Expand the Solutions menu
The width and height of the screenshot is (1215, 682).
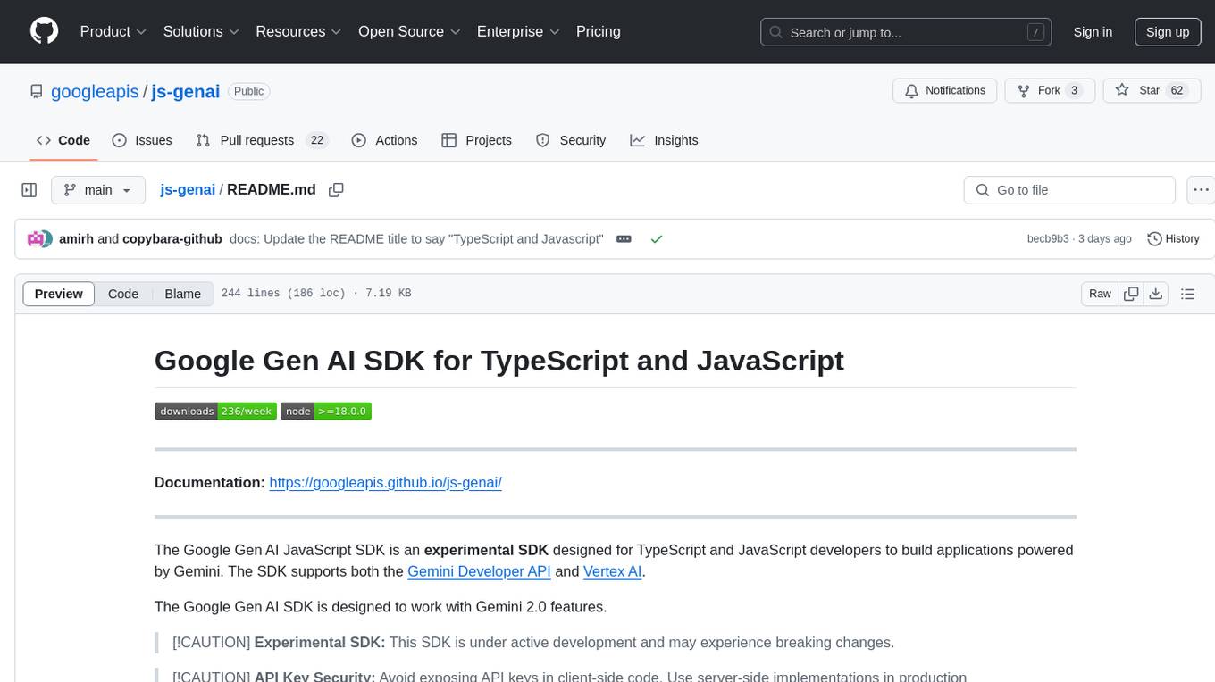(x=201, y=31)
